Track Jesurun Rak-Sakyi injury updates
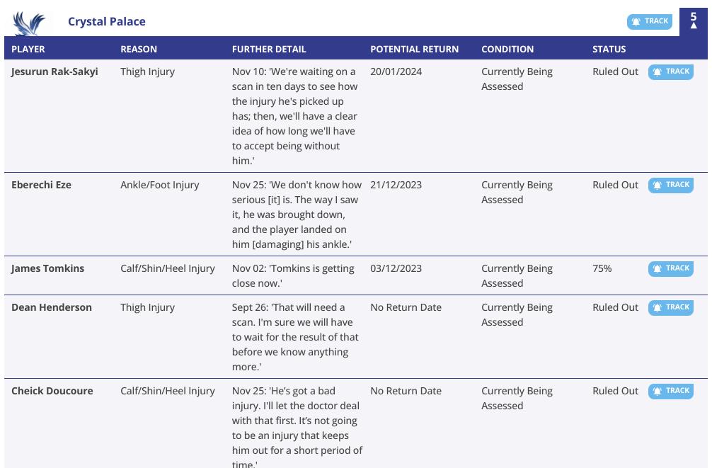Screen dimensions: 712x468 (671, 72)
